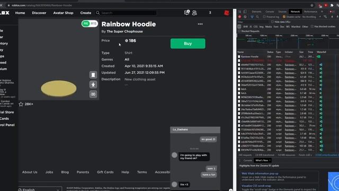Filter requests by Doc type
Screen dimensions: 339x191
pyautogui.click(x=282, y=27)
